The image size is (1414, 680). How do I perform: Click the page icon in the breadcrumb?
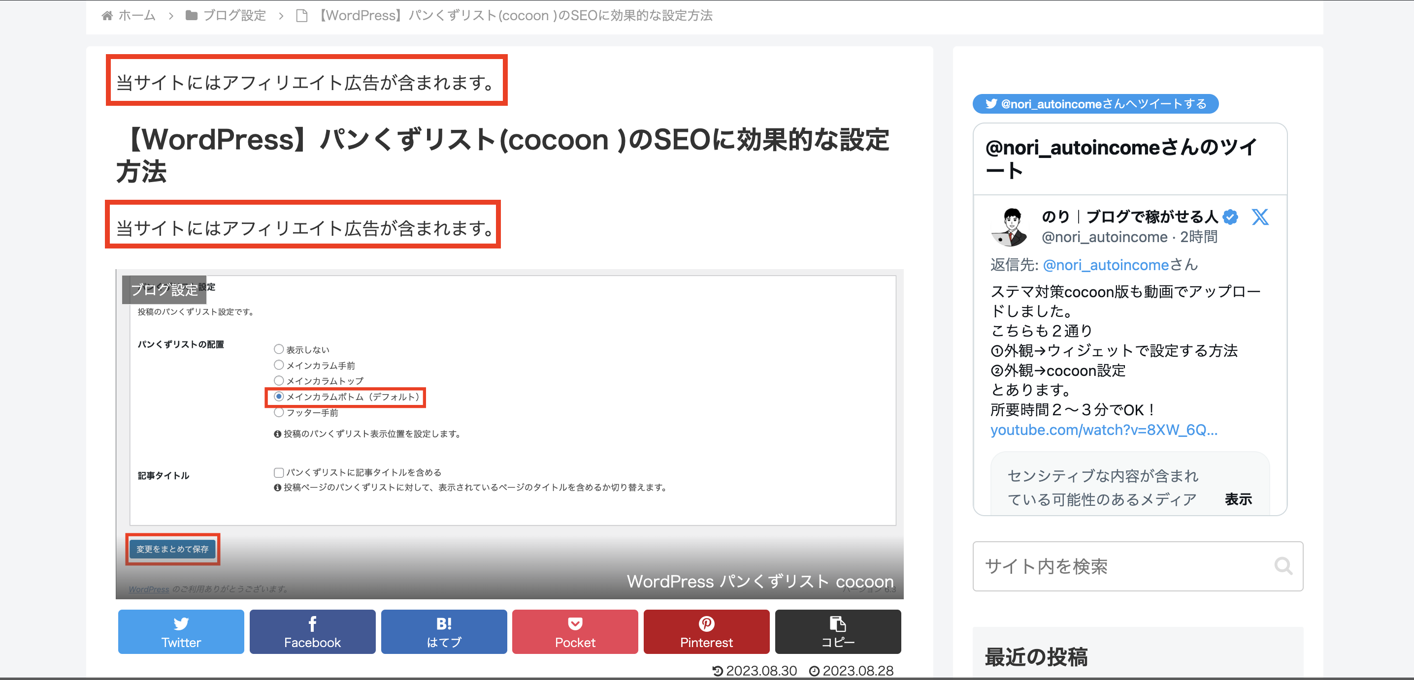click(x=301, y=15)
